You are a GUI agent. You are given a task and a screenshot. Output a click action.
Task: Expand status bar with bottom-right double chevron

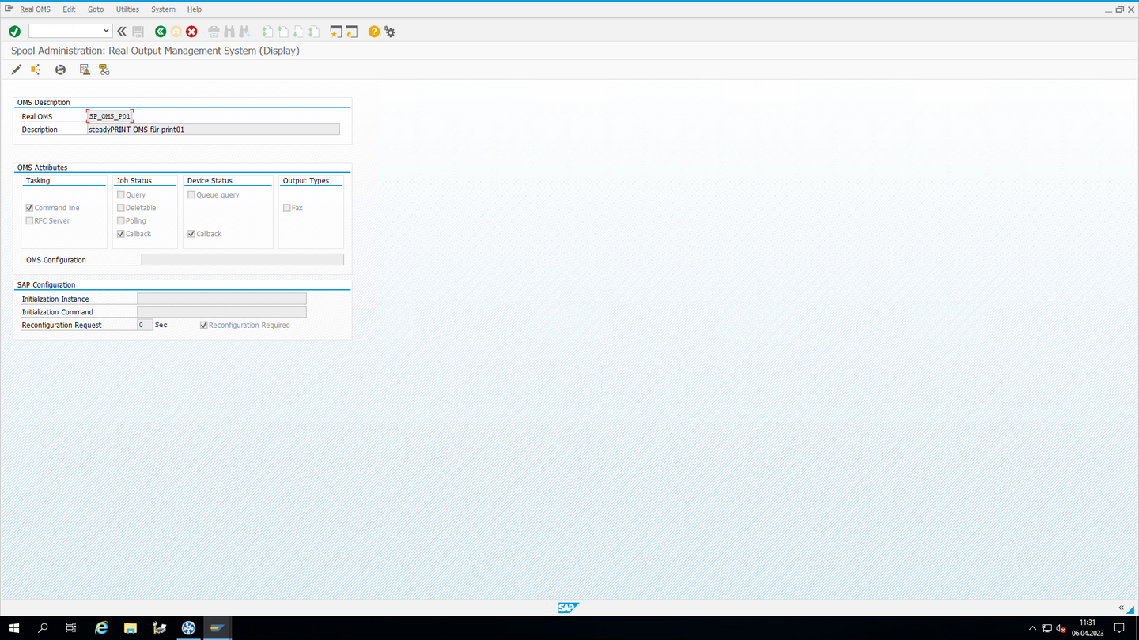pyautogui.click(x=1121, y=608)
